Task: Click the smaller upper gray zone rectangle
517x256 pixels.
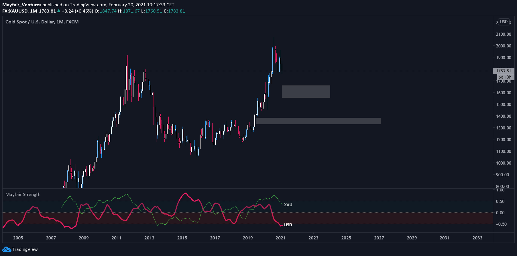Action: coord(306,91)
